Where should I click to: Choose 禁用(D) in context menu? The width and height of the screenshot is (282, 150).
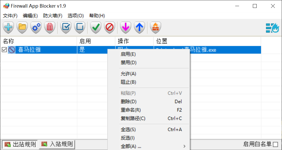[x=149, y=63]
